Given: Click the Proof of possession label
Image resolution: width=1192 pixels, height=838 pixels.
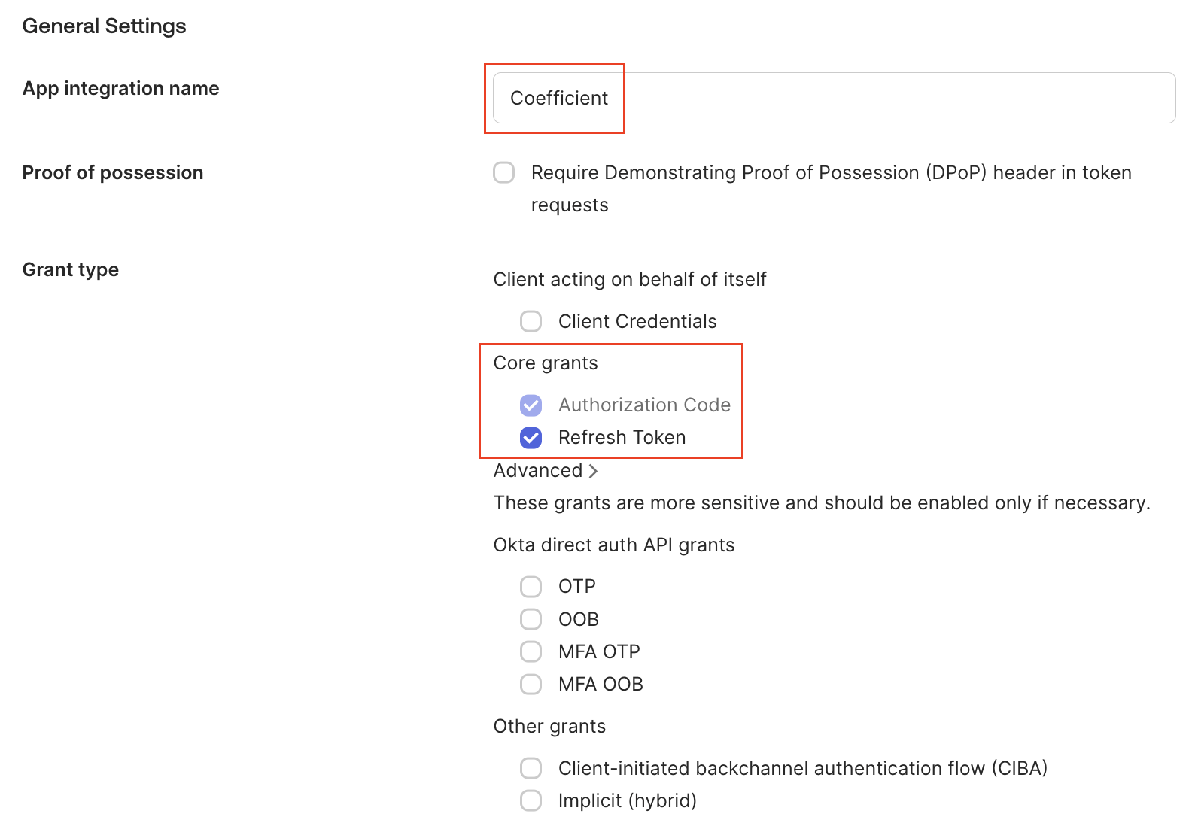Looking at the screenshot, I should coord(113,172).
